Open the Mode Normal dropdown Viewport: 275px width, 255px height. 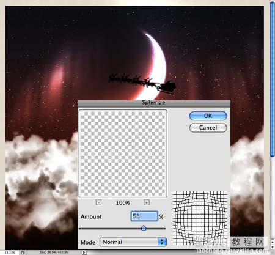point(133,242)
